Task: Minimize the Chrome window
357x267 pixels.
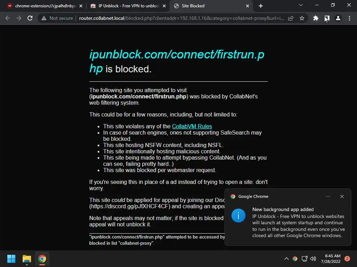Action: click(x=317, y=5)
